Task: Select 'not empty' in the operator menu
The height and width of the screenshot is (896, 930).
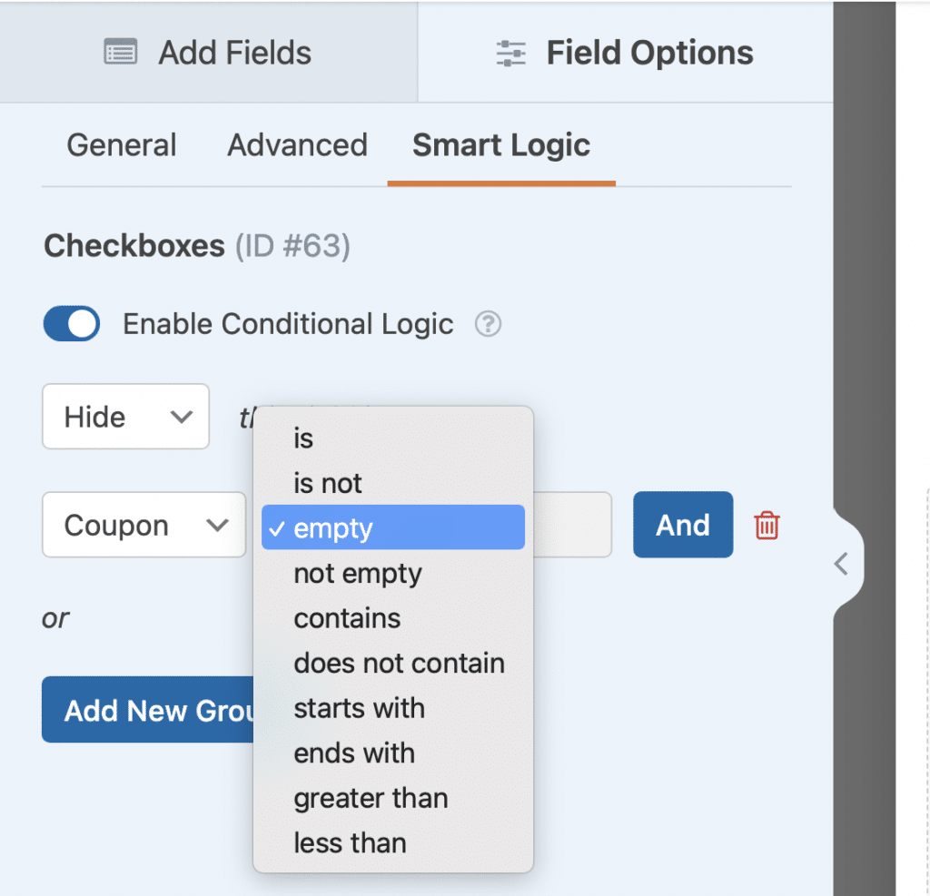Action: tap(358, 573)
